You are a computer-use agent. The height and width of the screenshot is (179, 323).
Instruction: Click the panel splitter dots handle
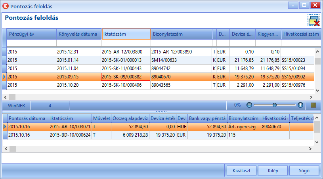[x=161, y=112]
